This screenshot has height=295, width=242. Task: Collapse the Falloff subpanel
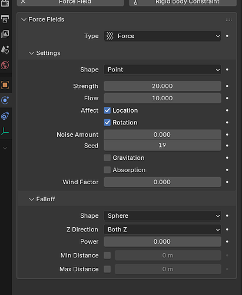click(x=31, y=199)
